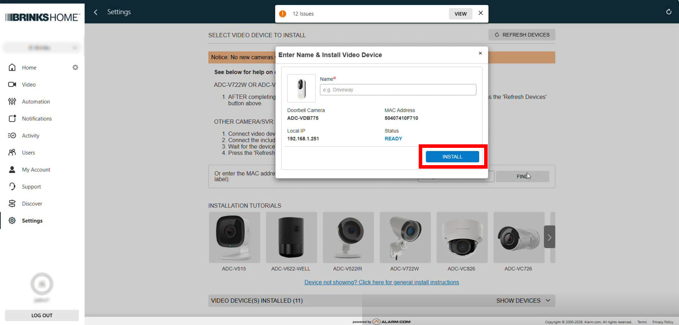This screenshot has height=325, width=679.
Task: Click the Users people icon
Action: pyautogui.click(x=12, y=152)
